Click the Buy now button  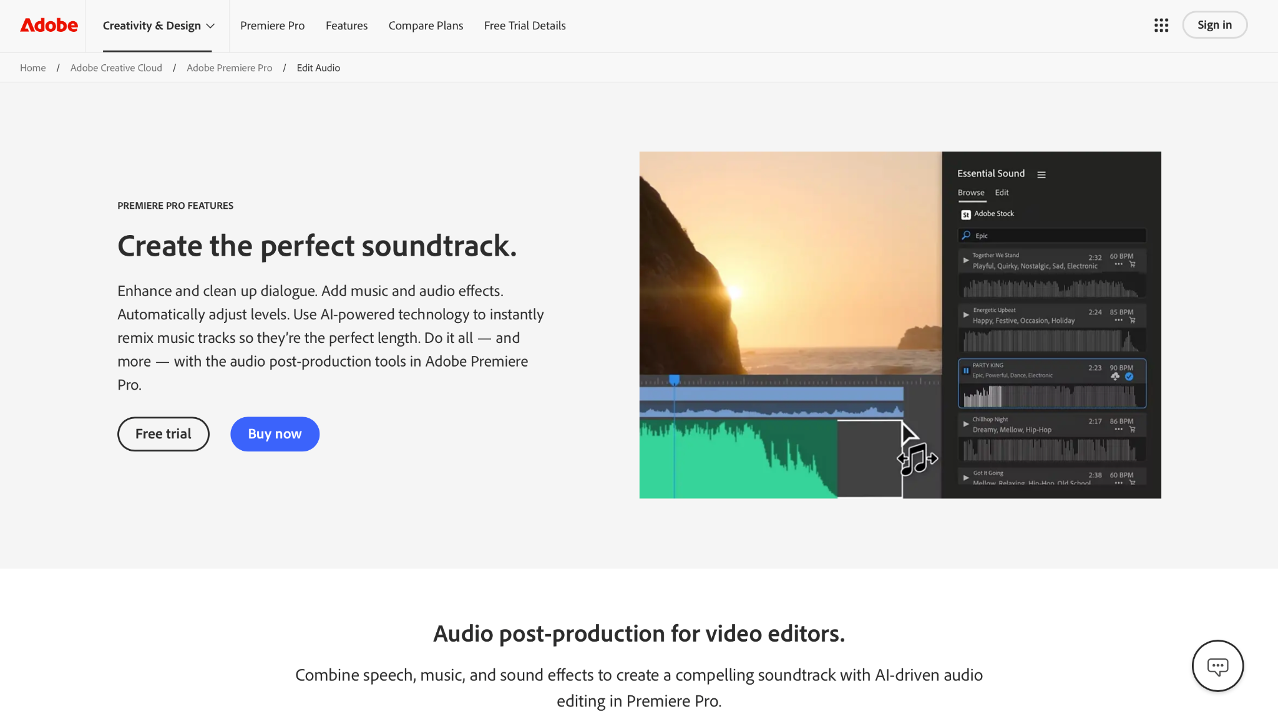pos(275,434)
